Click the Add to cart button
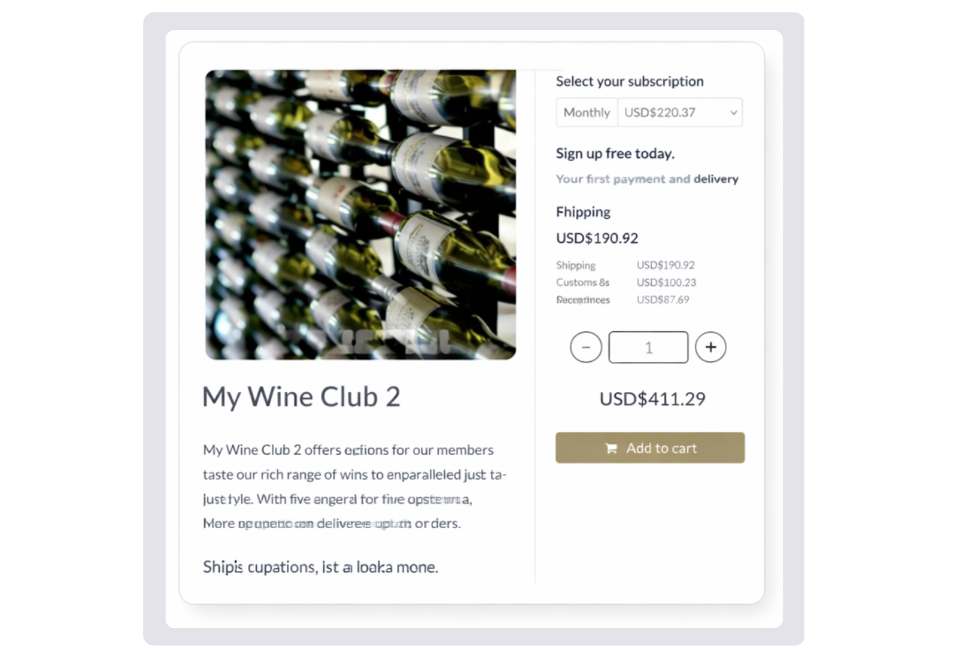The width and height of the screenshot is (973, 650). pyautogui.click(x=650, y=448)
